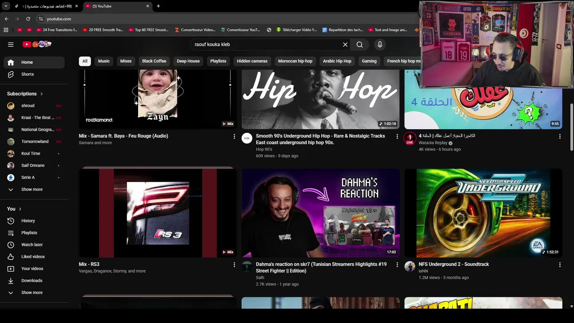Select the Playlists filter chip

pos(218,61)
